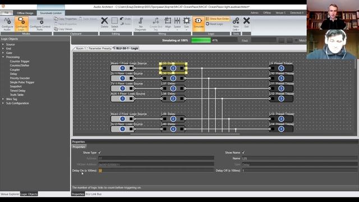Pick Timed Delay from the Processing list
Screen dimensions: 359x202
tap(17, 91)
